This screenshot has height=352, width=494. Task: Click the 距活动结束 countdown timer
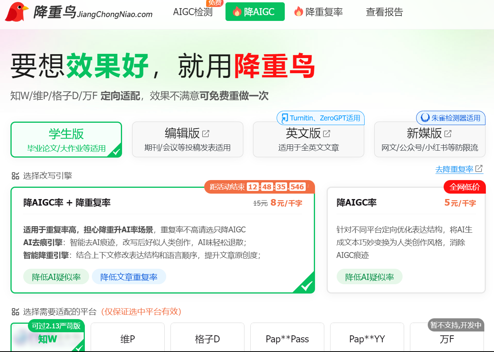pyautogui.click(x=260, y=187)
